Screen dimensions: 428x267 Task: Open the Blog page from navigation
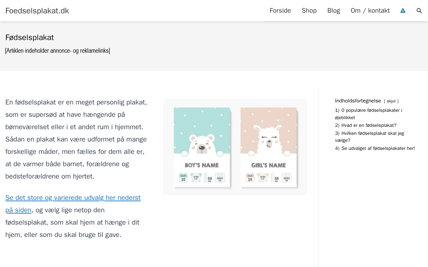click(x=334, y=11)
